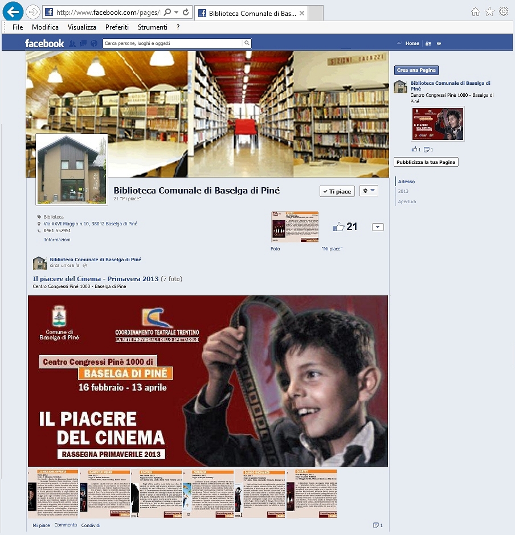Go back with the browser back arrow
515x535 pixels.
click(x=13, y=13)
